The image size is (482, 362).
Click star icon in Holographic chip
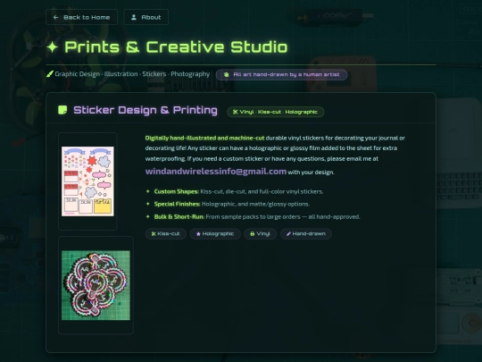point(198,234)
